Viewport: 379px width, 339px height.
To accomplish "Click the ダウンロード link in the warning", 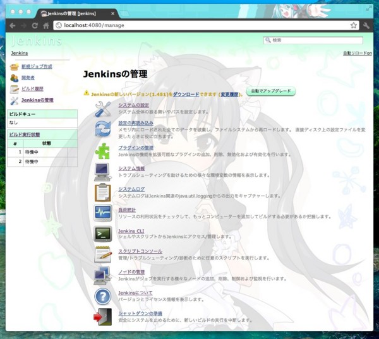I will 186,95.
